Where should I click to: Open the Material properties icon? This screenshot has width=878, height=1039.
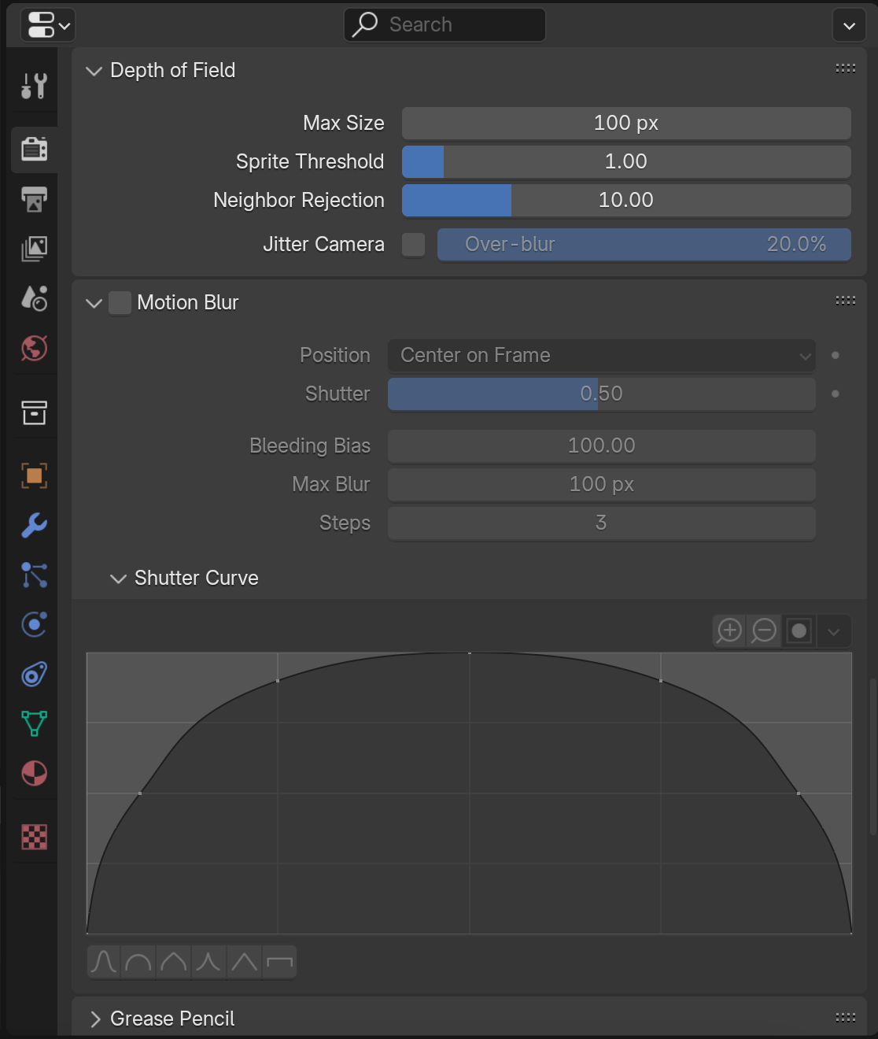pos(34,773)
